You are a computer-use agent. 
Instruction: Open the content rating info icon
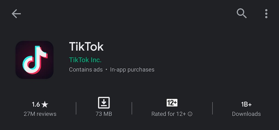point(190,114)
